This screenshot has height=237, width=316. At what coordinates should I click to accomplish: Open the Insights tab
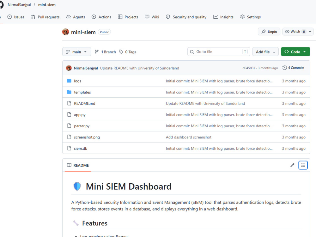(x=223, y=17)
